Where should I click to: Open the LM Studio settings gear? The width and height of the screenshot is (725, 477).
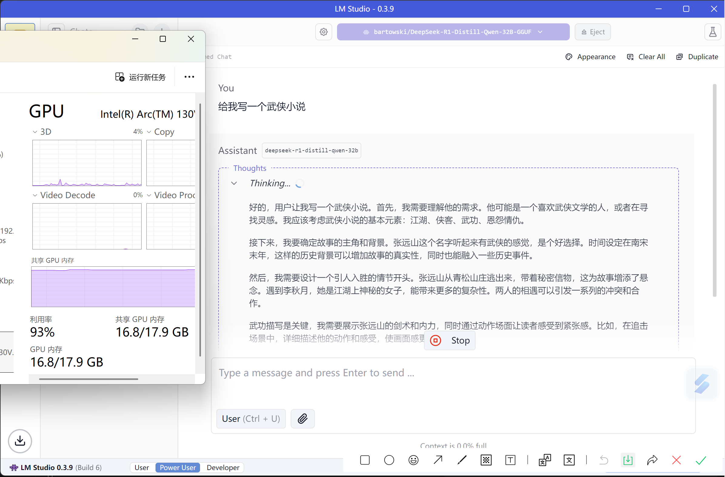click(323, 32)
